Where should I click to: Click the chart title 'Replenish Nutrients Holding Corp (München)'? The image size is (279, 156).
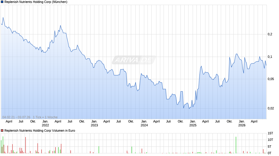[36, 2]
